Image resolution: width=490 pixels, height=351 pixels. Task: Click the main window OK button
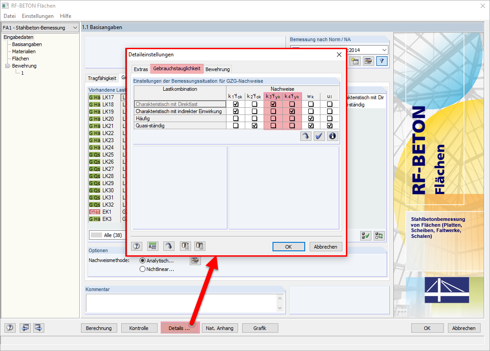click(427, 328)
